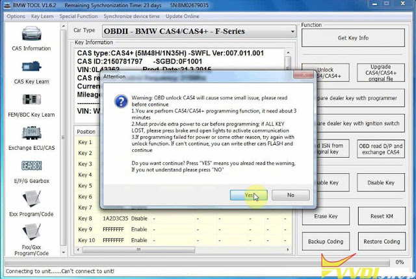This screenshot has height=279, width=416.
Task: Click the Backup Coding button
Action: 326,241
